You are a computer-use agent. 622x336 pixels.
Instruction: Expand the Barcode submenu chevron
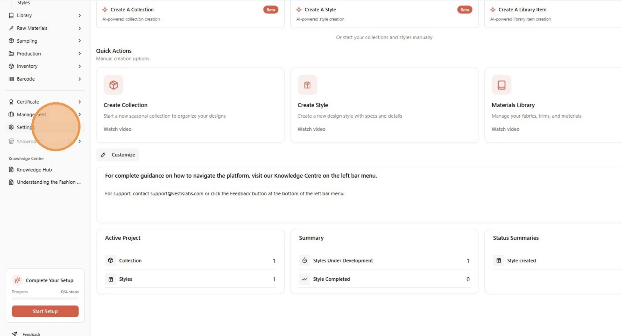coord(80,79)
